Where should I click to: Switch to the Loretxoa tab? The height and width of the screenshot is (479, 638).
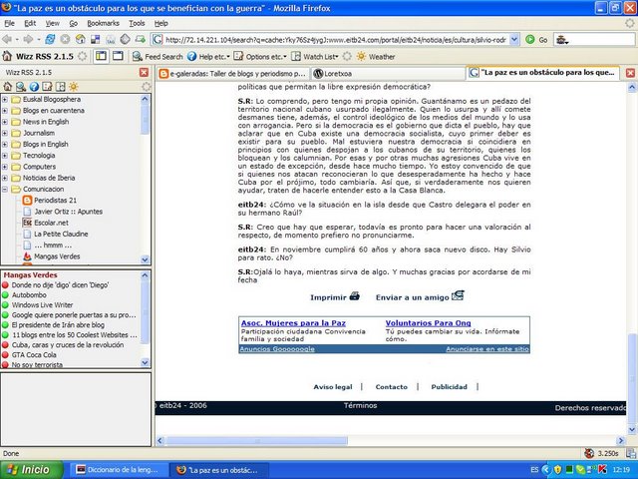coord(388,74)
